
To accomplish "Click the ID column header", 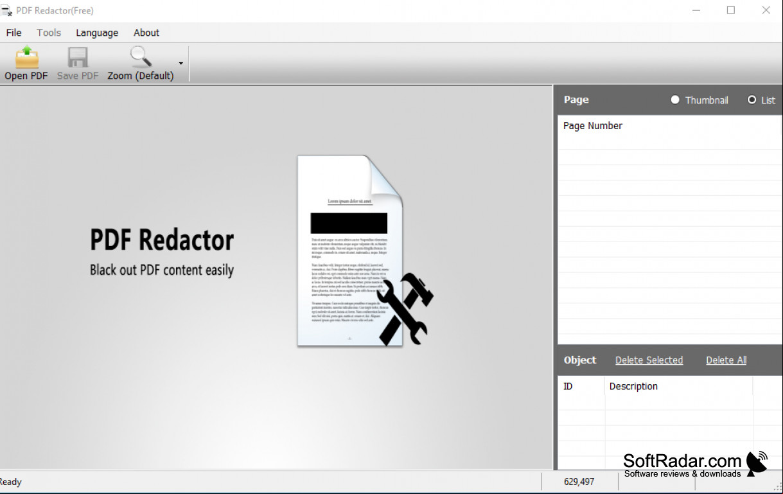I will (x=581, y=386).
